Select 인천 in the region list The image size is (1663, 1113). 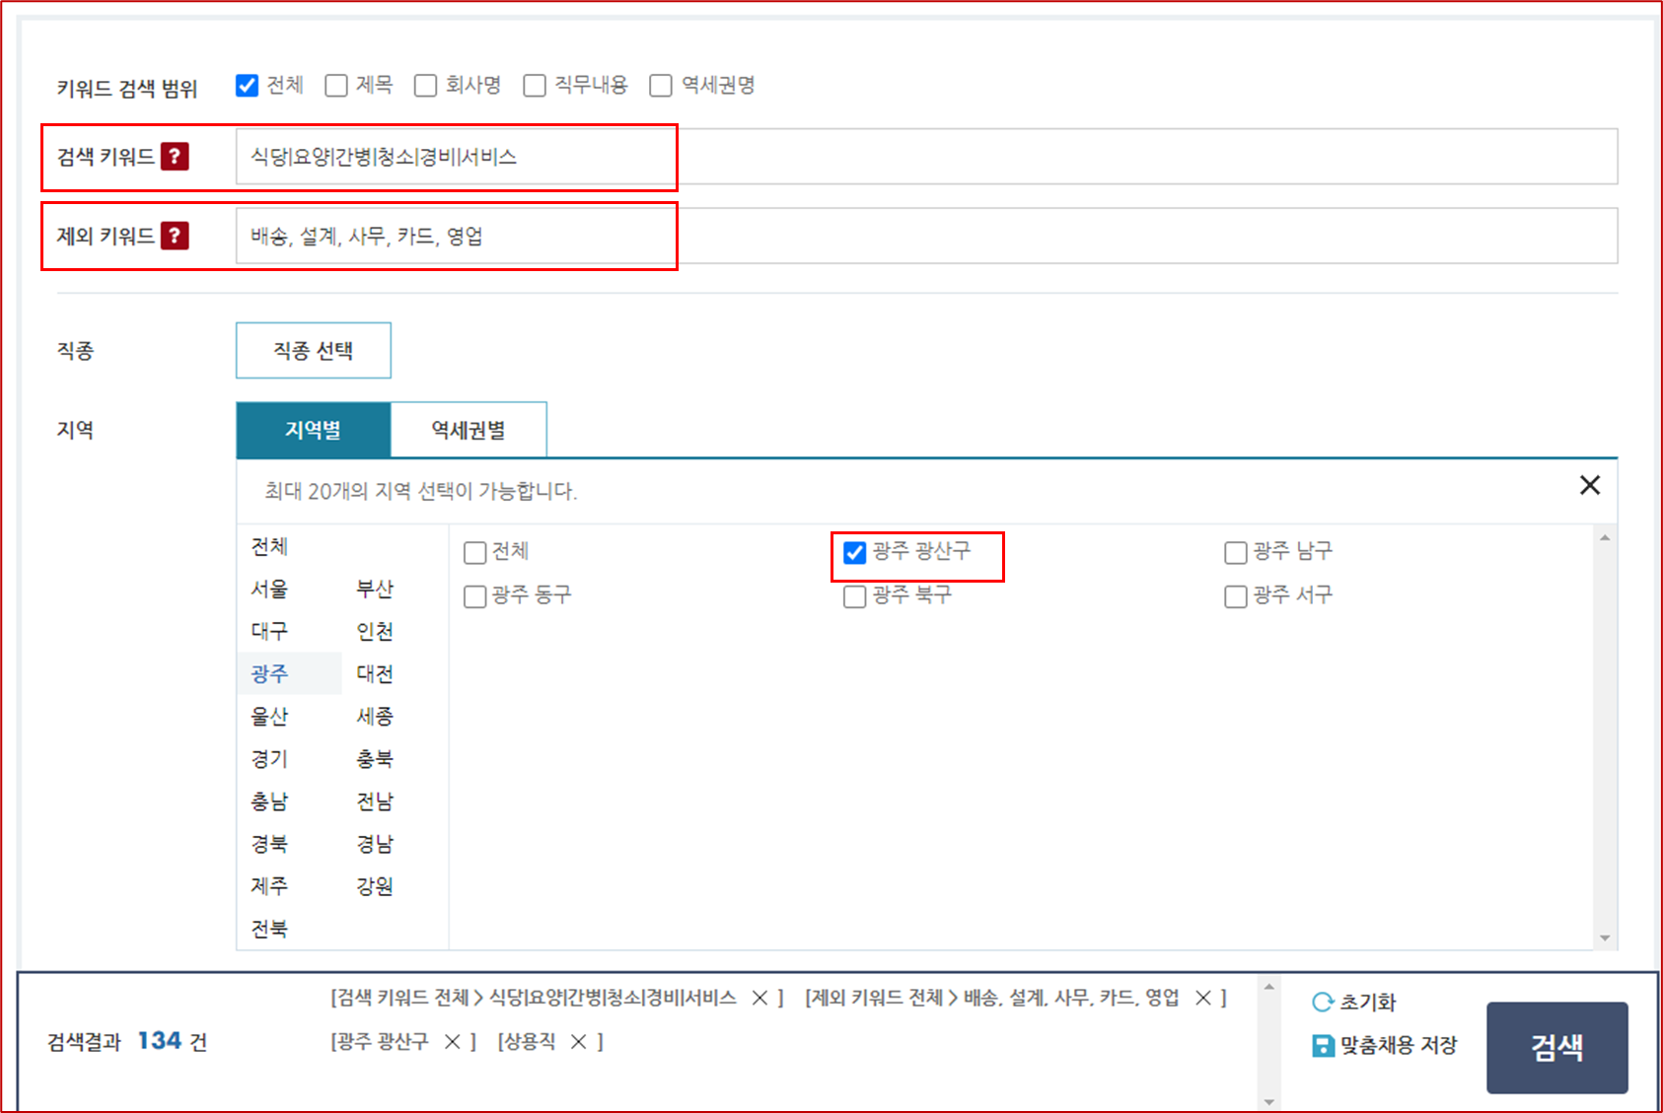click(x=375, y=631)
